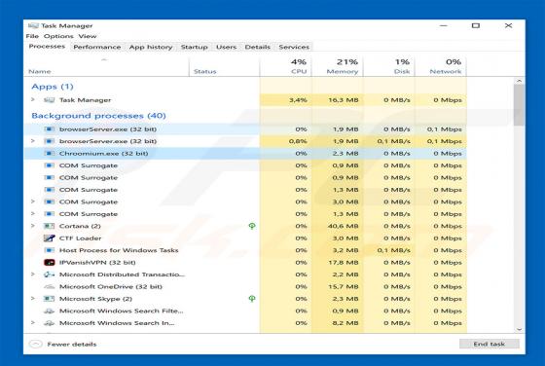This screenshot has width=545, height=366.
Task: Select the CTF Loader process
Action: (x=245, y=238)
